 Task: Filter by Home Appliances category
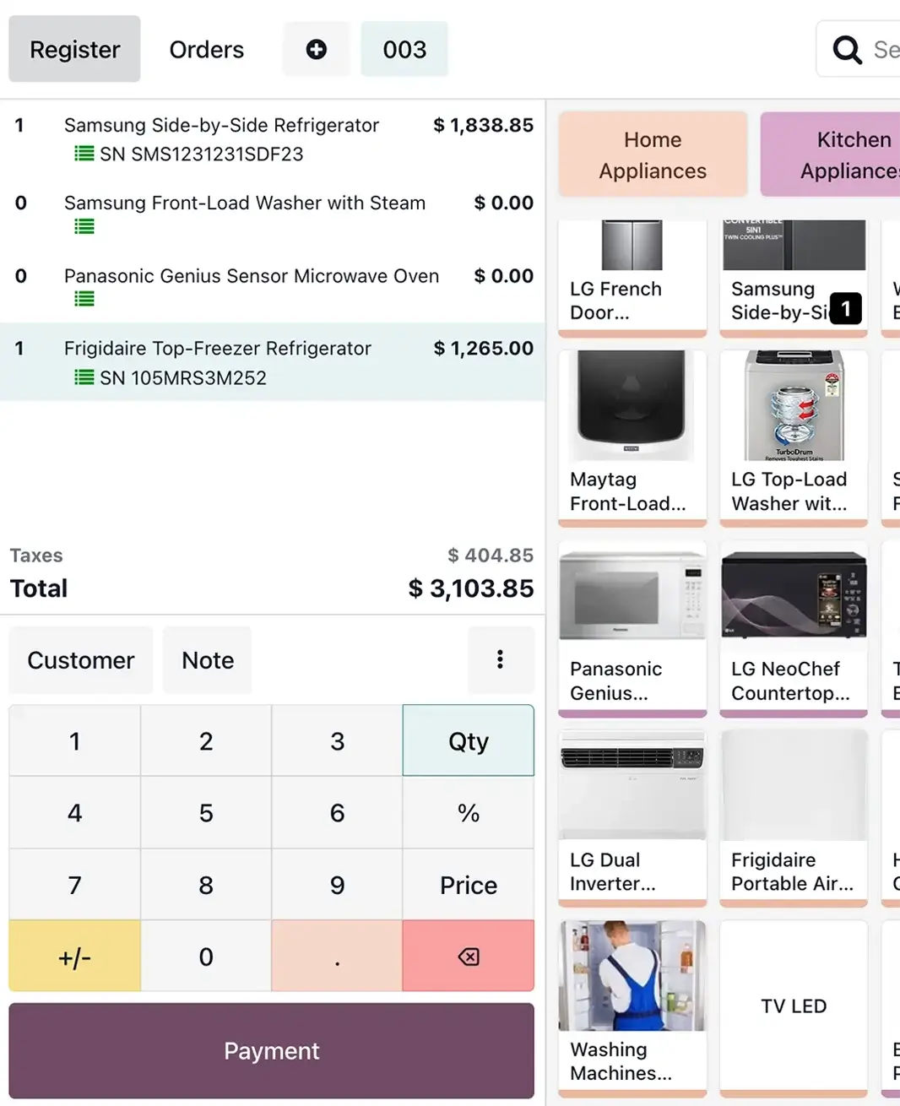click(x=653, y=155)
